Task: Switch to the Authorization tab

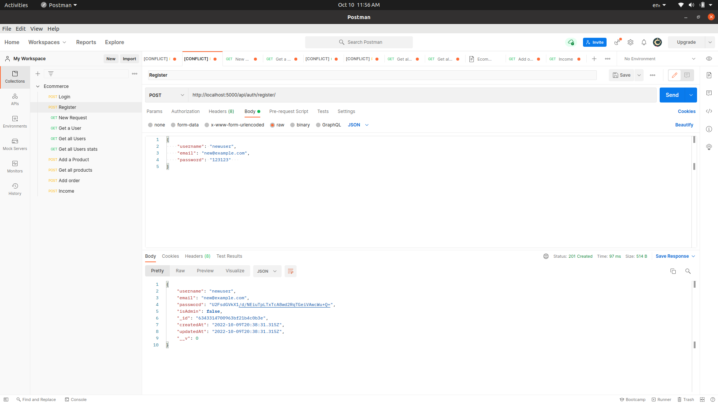Action: (185, 111)
